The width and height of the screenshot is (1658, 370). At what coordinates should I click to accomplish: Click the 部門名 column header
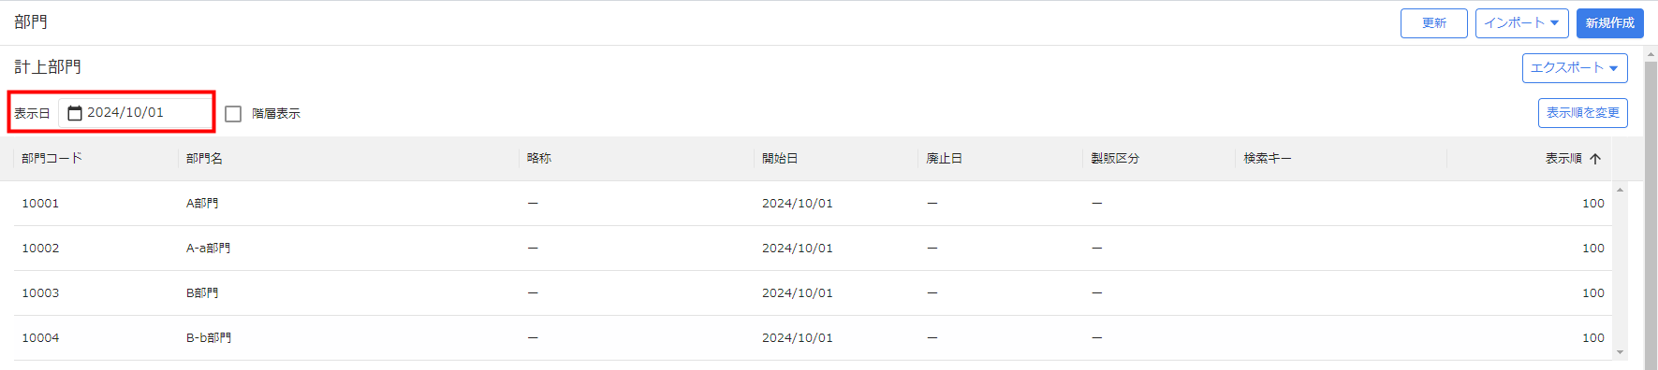point(204,159)
